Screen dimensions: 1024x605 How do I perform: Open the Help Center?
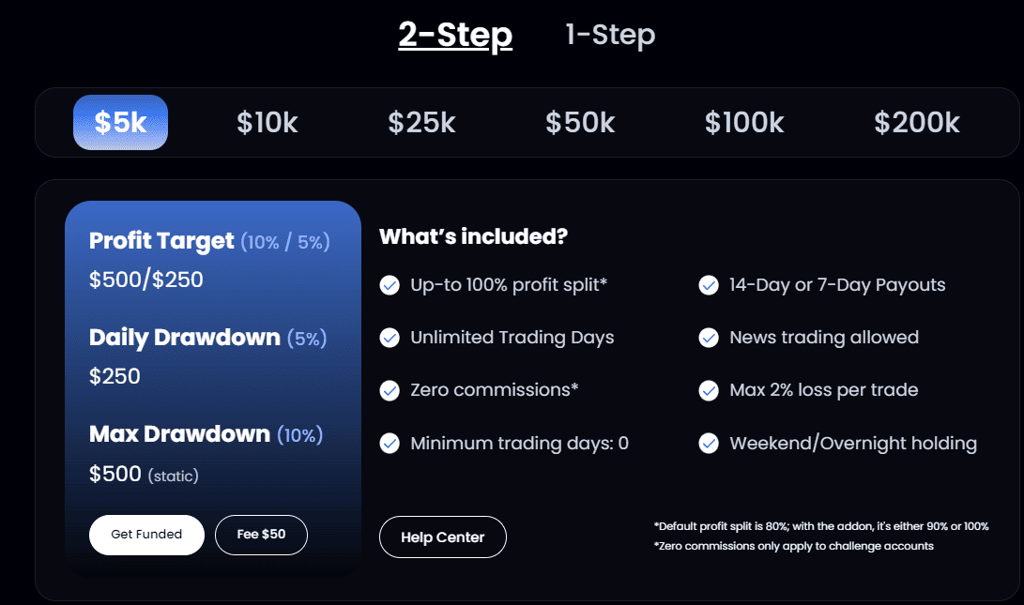pos(442,537)
